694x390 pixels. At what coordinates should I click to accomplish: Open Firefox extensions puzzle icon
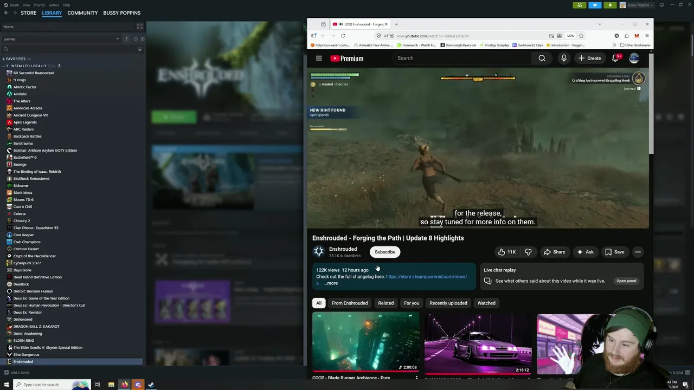point(626,36)
